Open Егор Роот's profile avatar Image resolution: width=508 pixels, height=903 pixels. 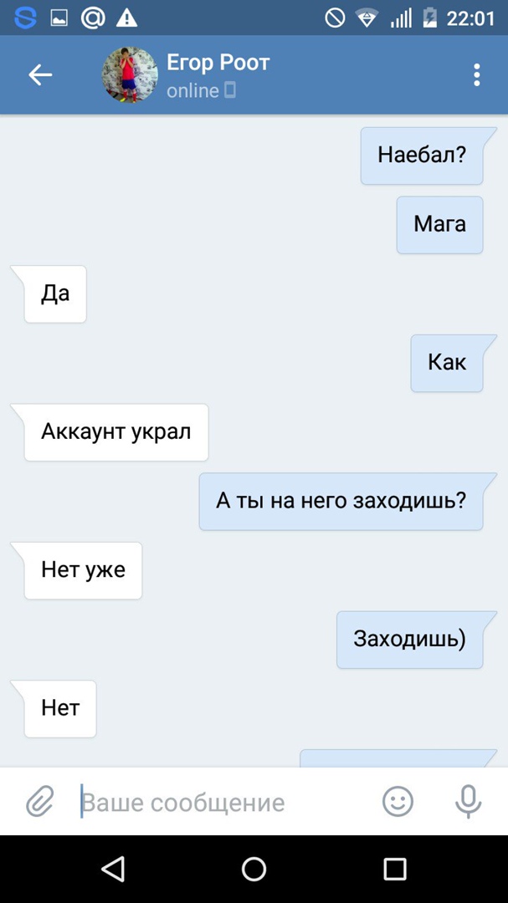pyautogui.click(x=130, y=75)
